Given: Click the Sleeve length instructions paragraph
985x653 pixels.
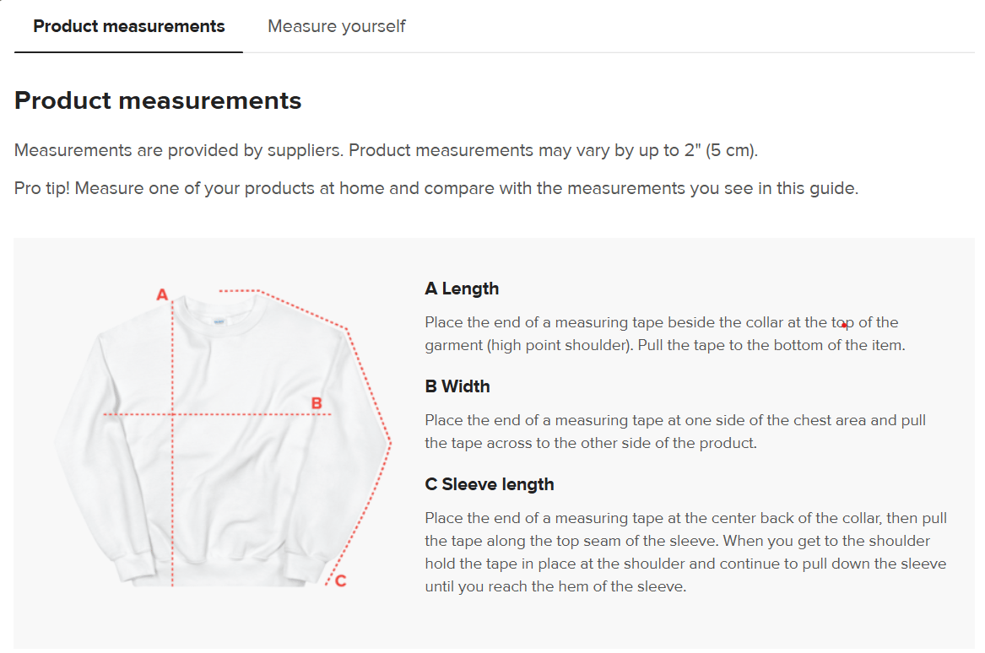Looking at the screenshot, I should tap(685, 552).
